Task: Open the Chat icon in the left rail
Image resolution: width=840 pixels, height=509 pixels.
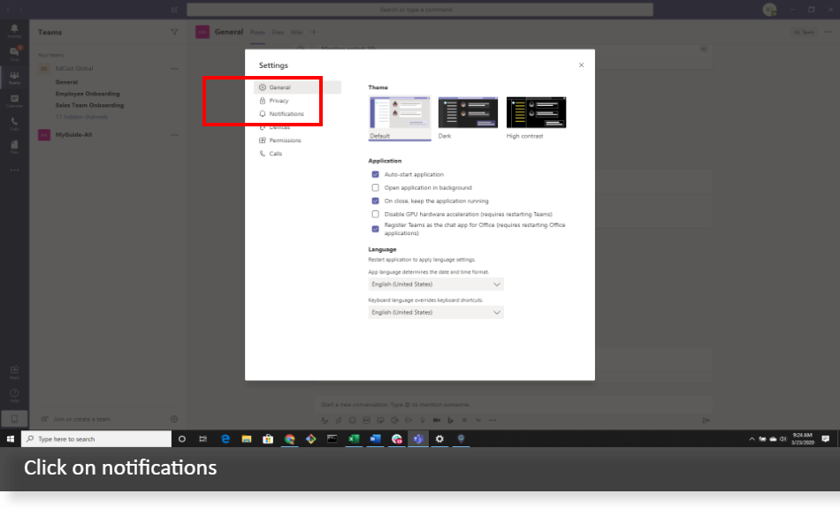Action: 13,51
